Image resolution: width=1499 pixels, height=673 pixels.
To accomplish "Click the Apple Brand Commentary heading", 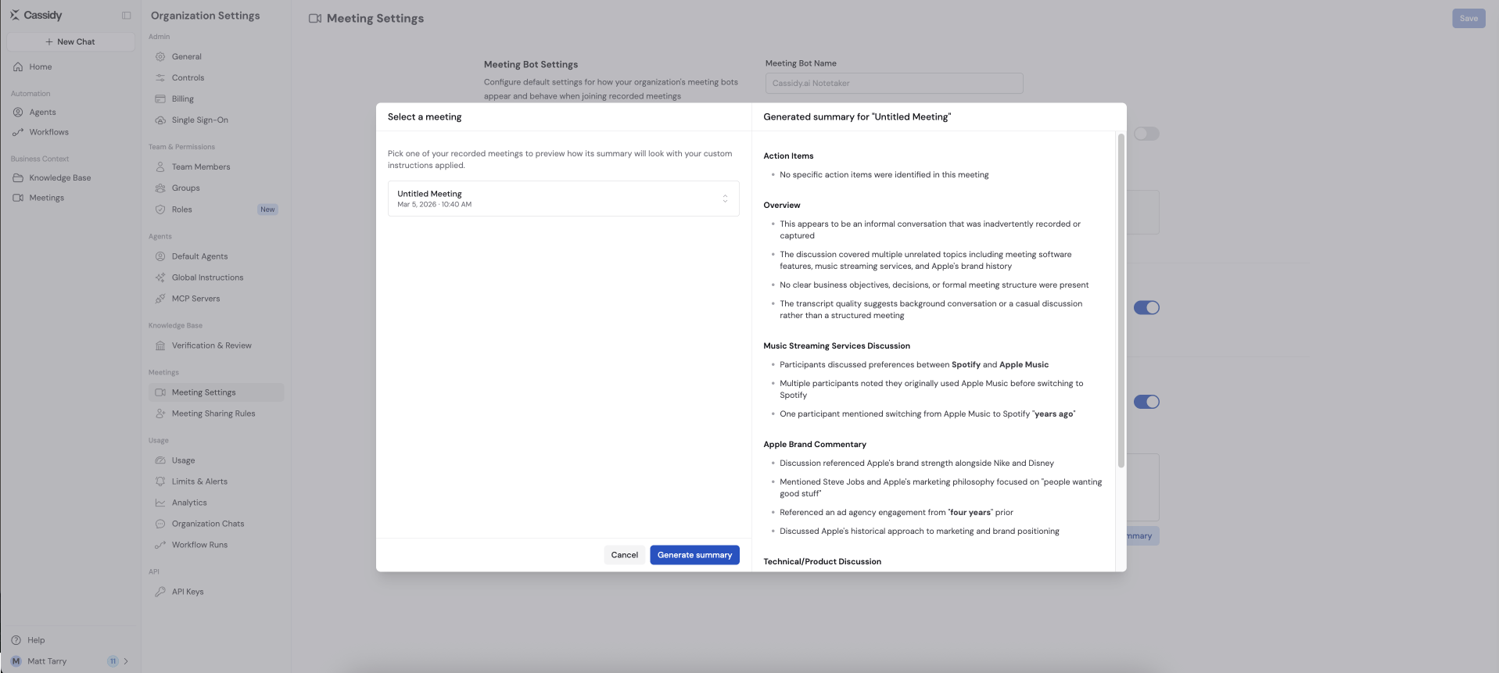I will click(815, 445).
